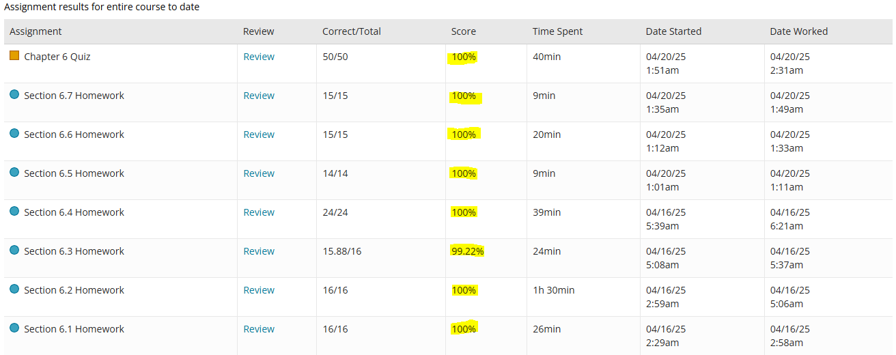Click the blue circle icon for Section 6.5 Homework
The image size is (896, 355).
(14, 172)
